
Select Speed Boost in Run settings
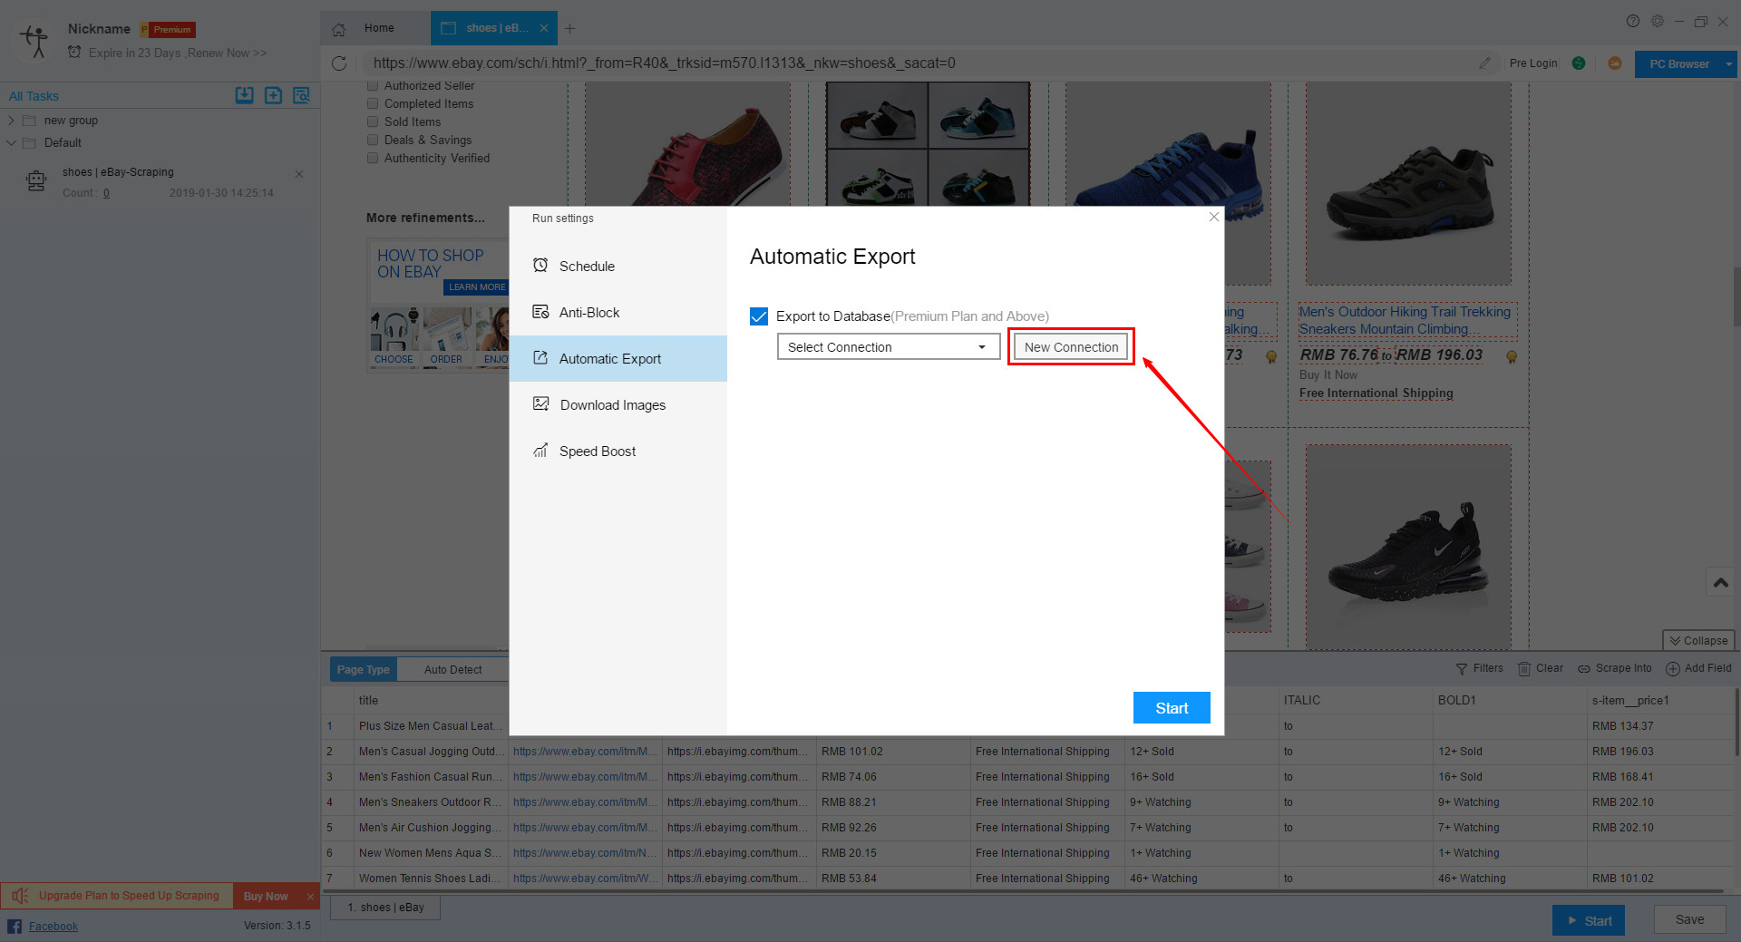pyautogui.click(x=618, y=451)
